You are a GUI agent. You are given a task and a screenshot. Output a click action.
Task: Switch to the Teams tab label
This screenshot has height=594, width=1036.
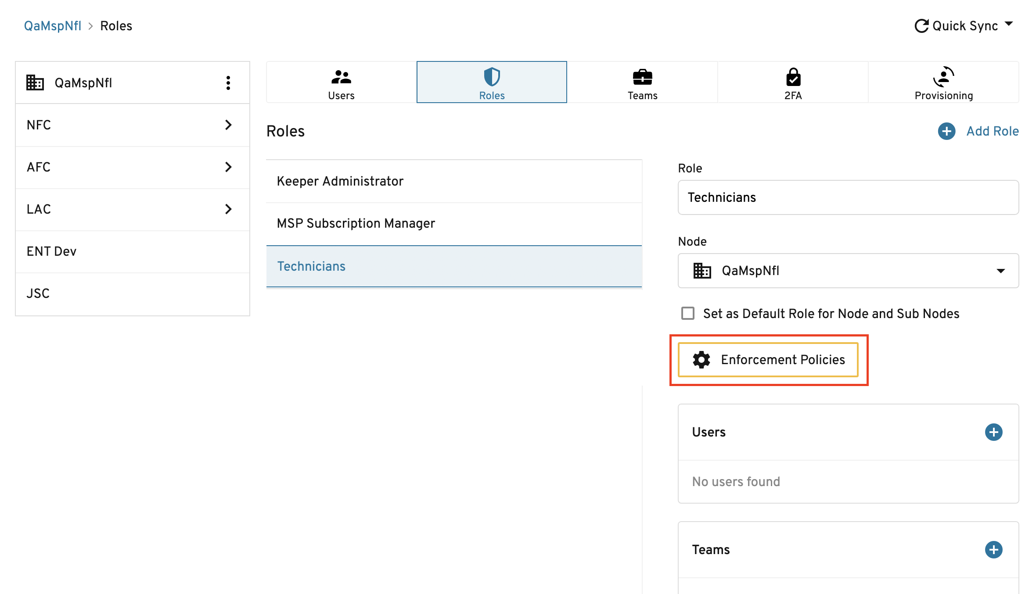tap(642, 96)
